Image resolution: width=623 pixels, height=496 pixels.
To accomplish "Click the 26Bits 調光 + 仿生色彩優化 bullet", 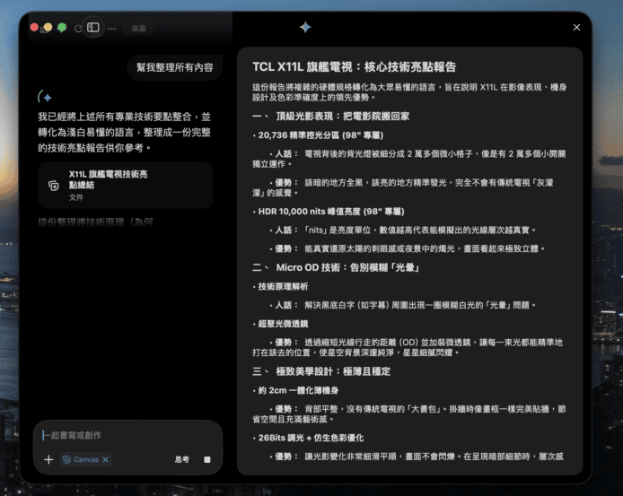I will pyautogui.click(x=308, y=438).
